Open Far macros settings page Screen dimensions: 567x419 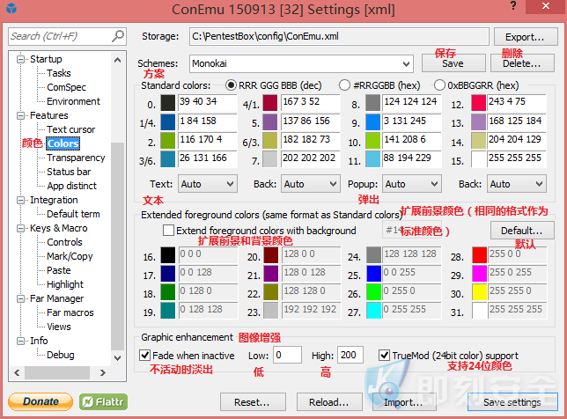coord(70,312)
